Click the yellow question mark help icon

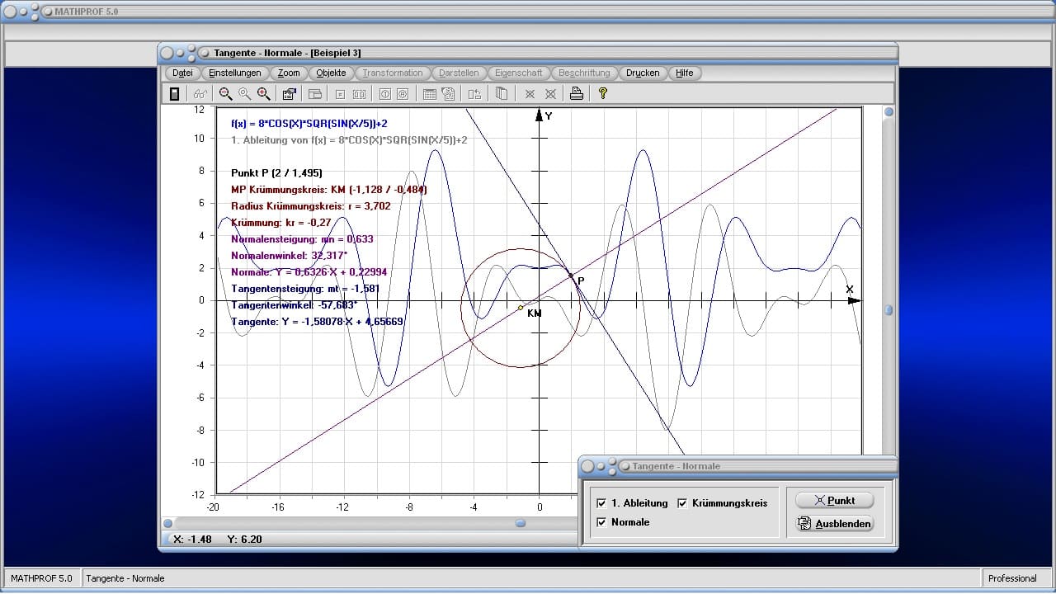603,94
